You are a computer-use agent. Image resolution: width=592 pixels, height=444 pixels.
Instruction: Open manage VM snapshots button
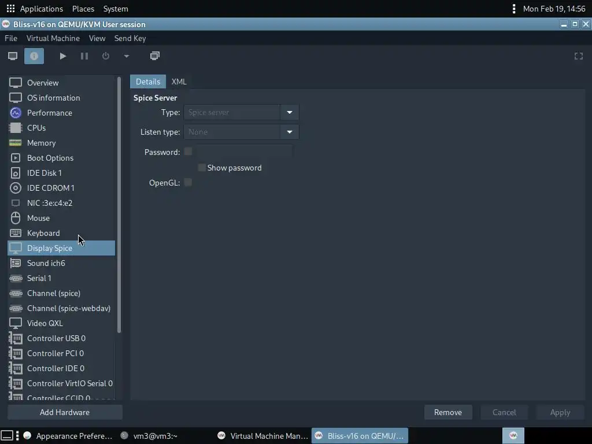click(155, 56)
